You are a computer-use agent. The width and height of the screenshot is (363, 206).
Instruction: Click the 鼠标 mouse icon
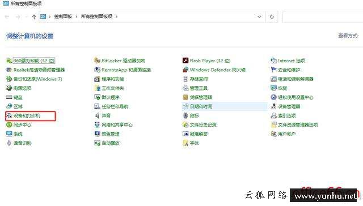click(x=185, y=115)
